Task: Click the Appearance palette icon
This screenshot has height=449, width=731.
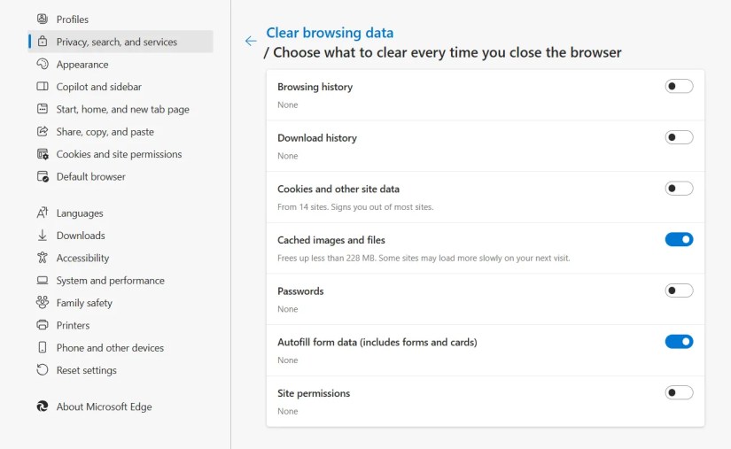Action: (42, 64)
